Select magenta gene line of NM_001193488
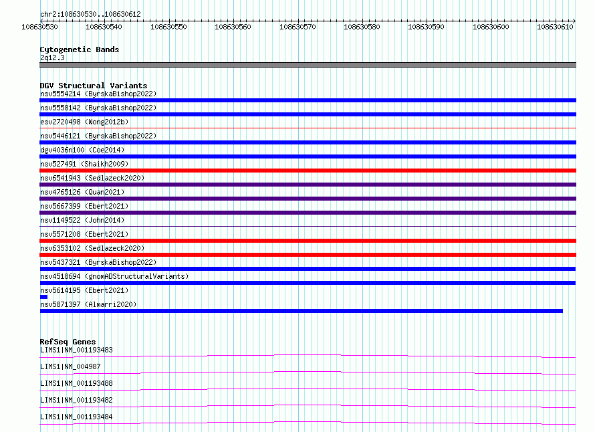This screenshot has width=595, height=432. pyautogui.click(x=308, y=389)
